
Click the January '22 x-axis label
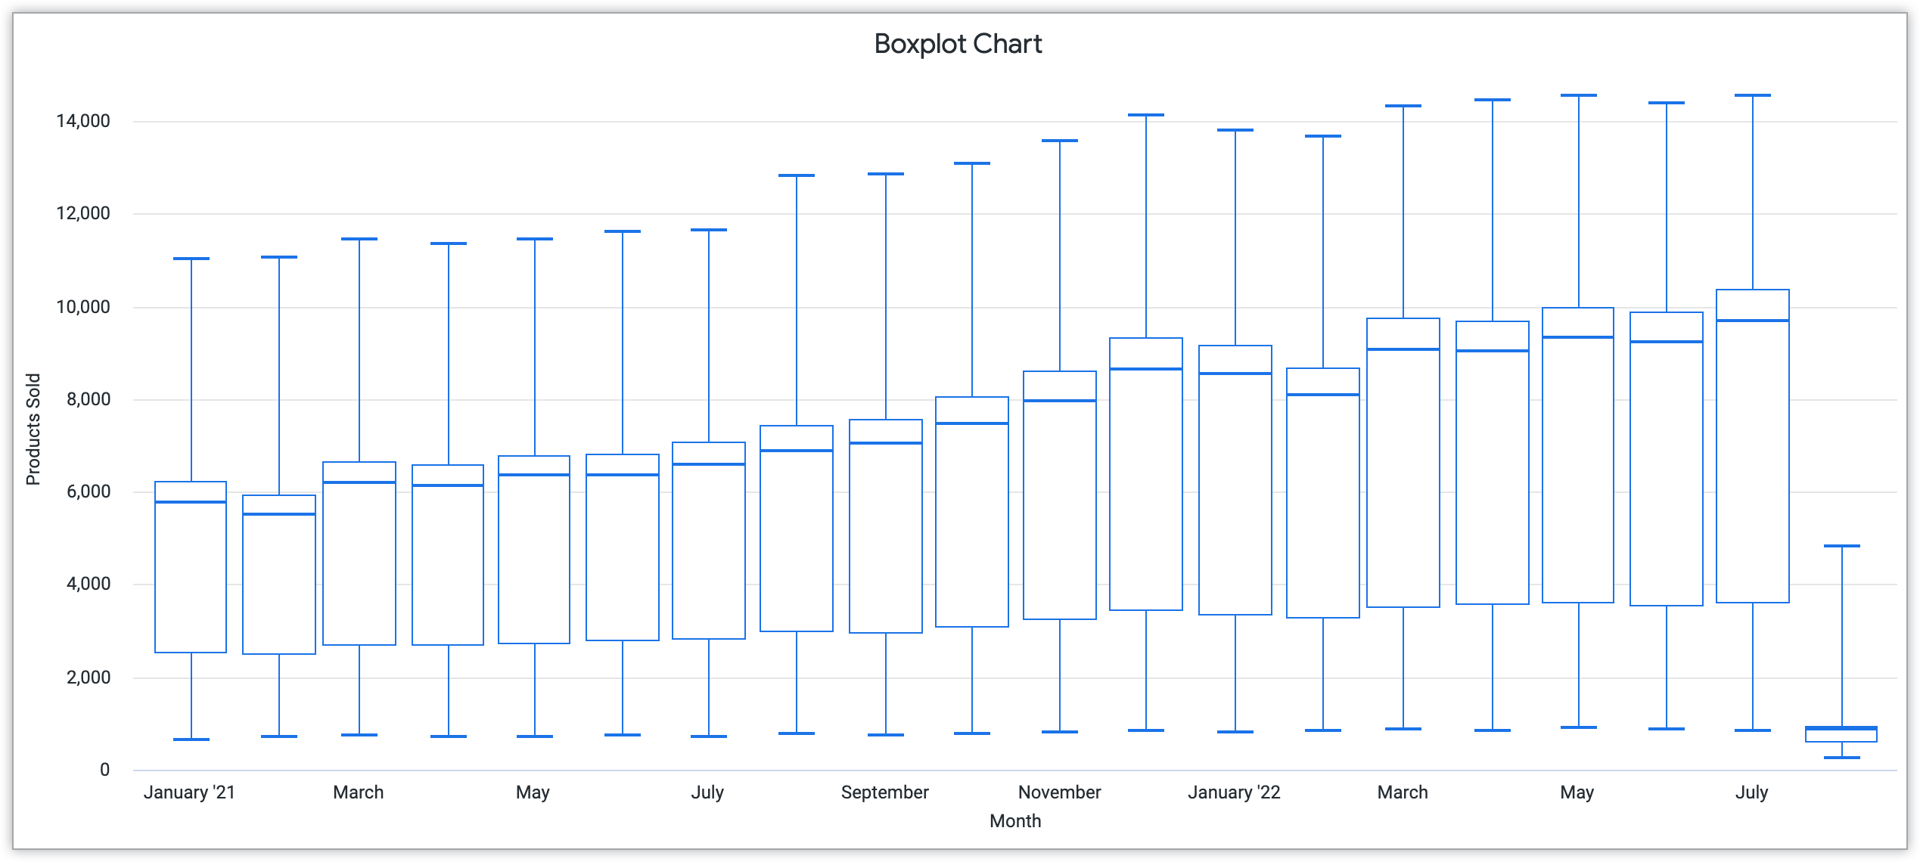click(1234, 792)
